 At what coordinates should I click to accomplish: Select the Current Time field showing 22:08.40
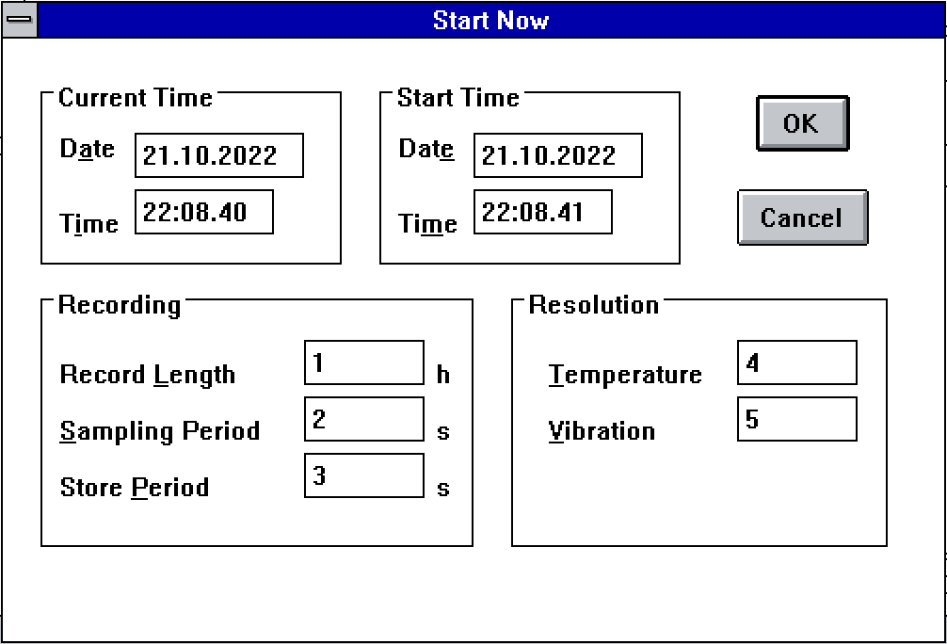click(x=203, y=213)
